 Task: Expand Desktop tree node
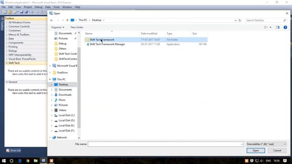tap(52, 85)
